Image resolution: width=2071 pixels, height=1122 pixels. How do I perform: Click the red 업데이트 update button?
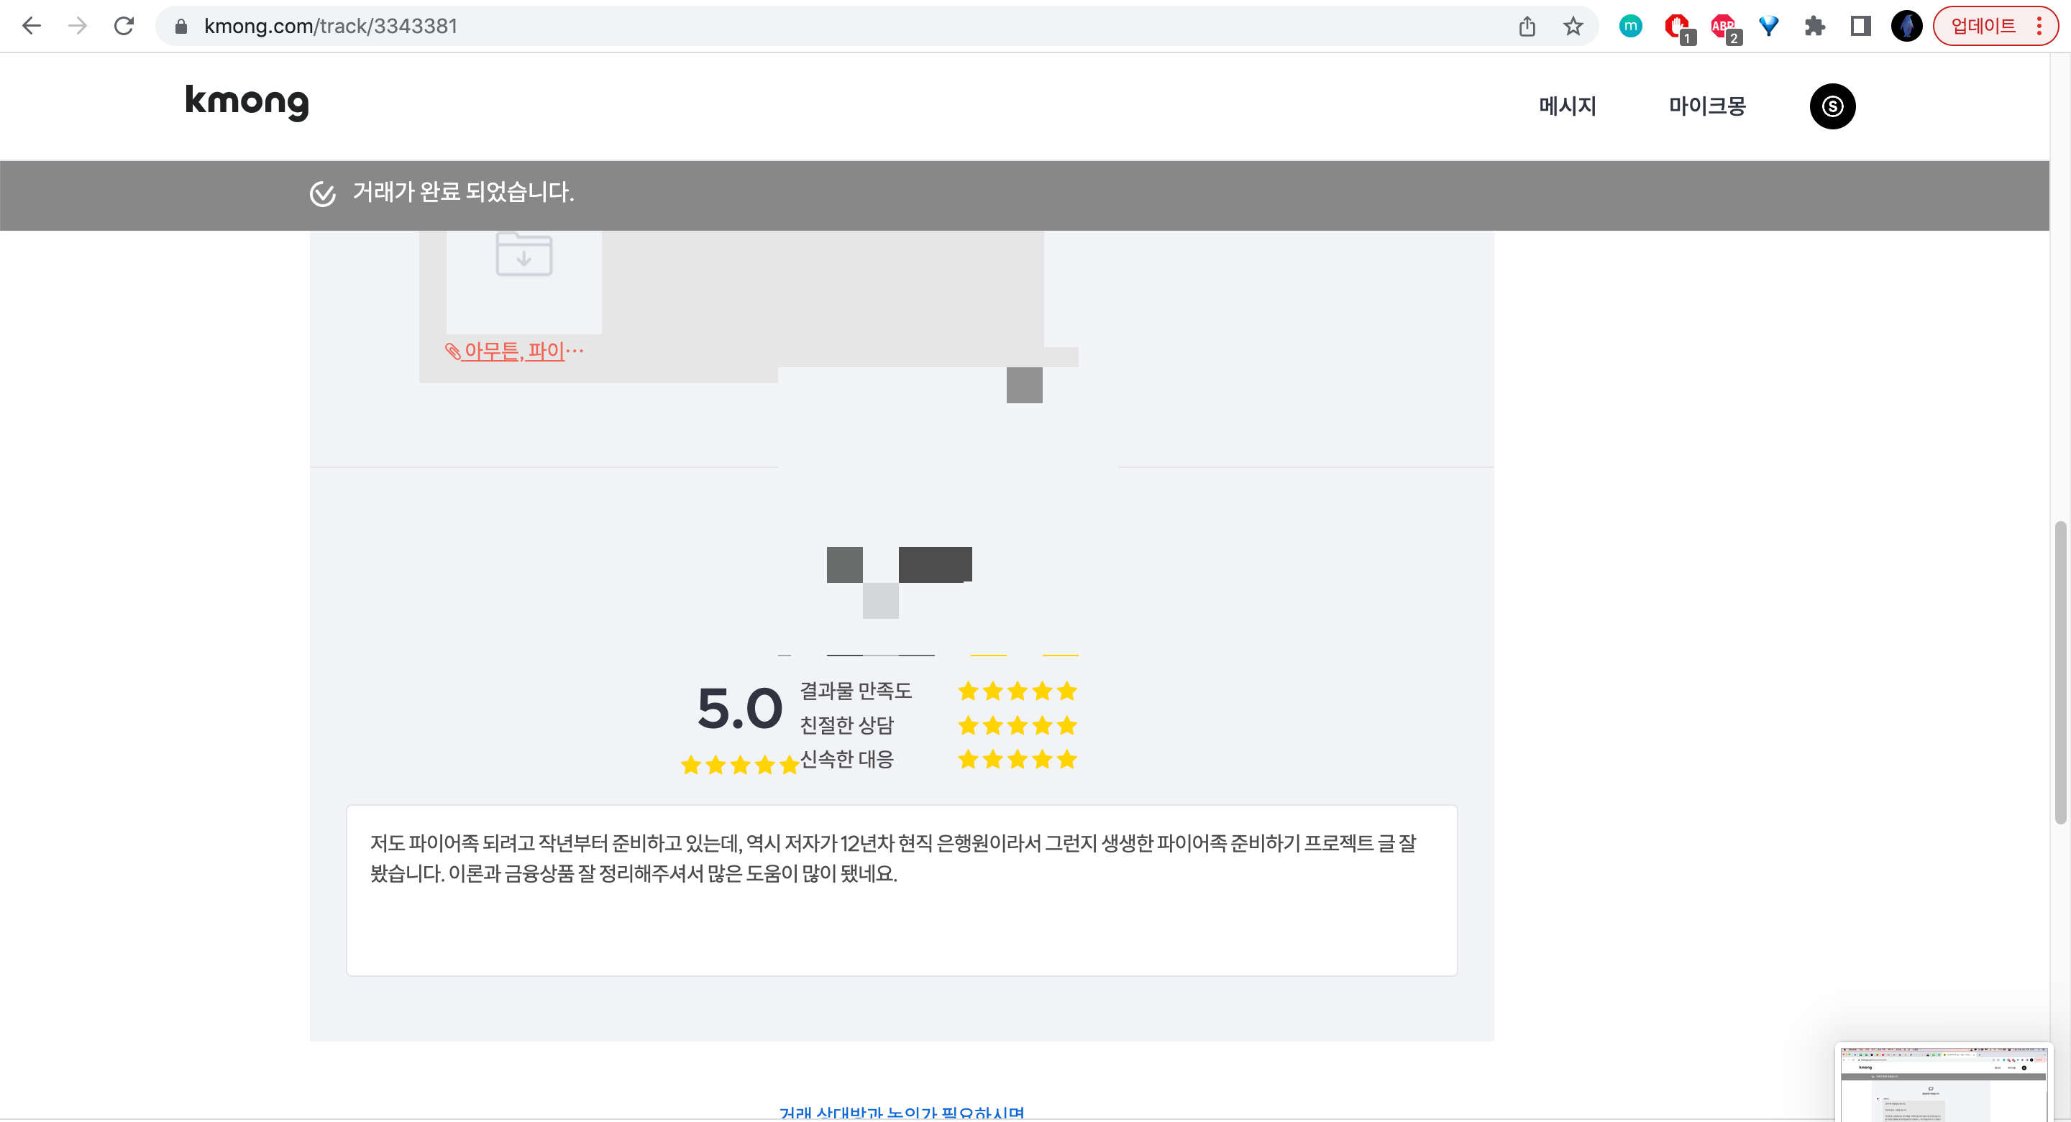pyautogui.click(x=1983, y=27)
